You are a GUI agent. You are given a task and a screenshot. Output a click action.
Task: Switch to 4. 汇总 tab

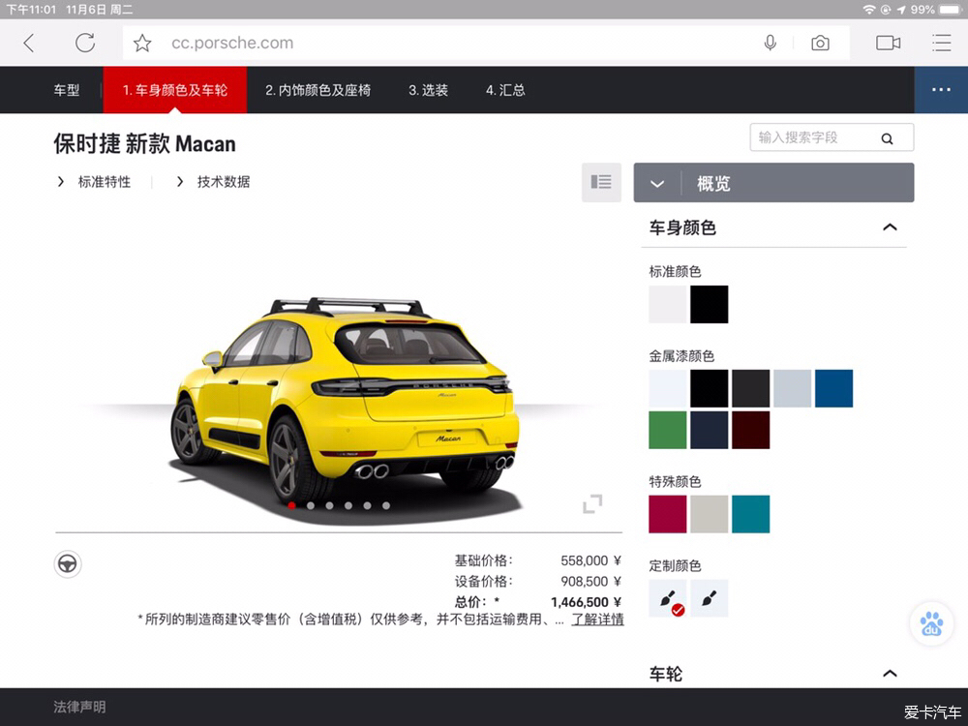click(505, 90)
